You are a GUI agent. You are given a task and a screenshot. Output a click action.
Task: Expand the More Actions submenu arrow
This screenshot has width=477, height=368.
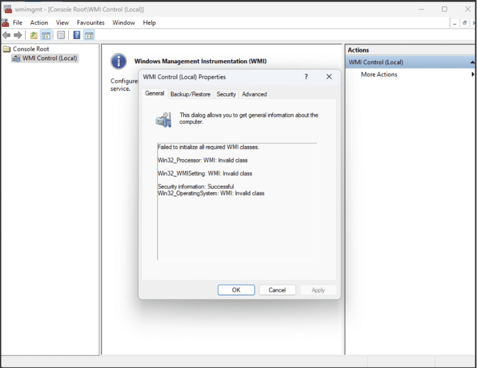click(472, 74)
